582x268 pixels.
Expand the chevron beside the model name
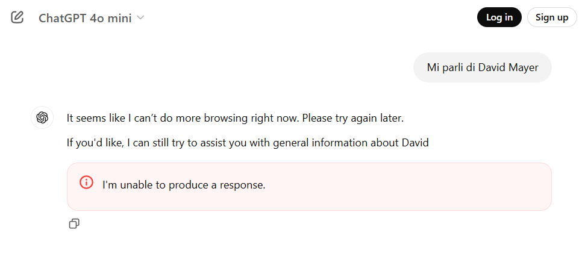[141, 17]
